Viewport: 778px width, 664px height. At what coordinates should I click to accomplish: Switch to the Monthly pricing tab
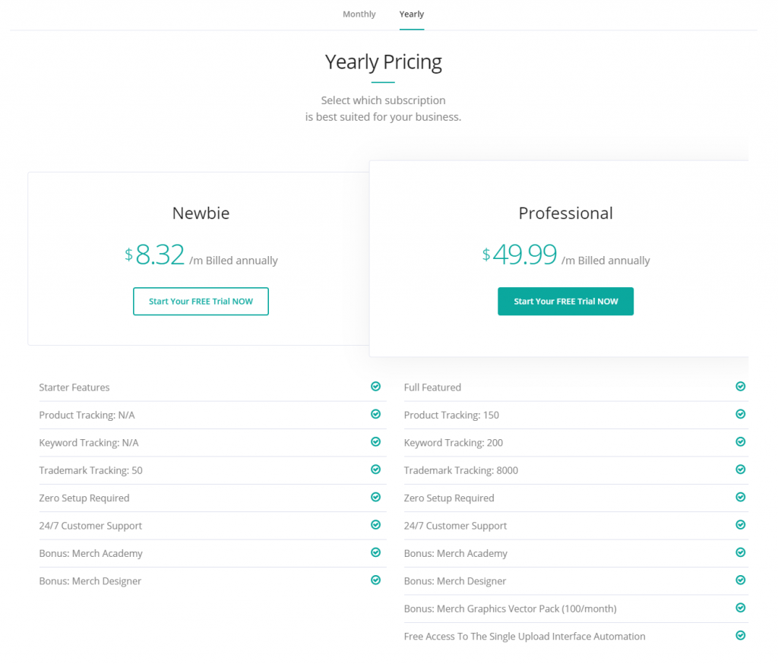(359, 14)
